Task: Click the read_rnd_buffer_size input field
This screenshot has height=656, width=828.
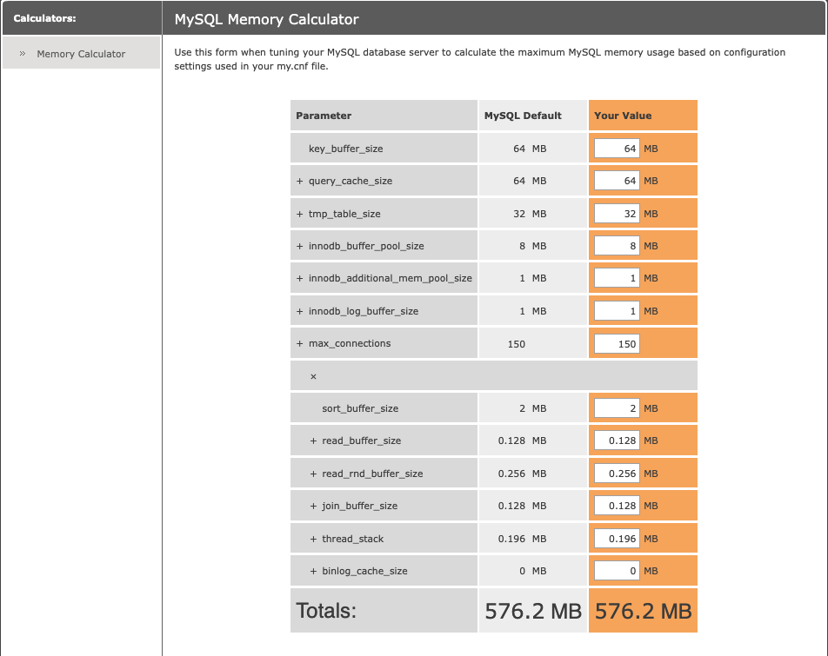Action: 617,474
